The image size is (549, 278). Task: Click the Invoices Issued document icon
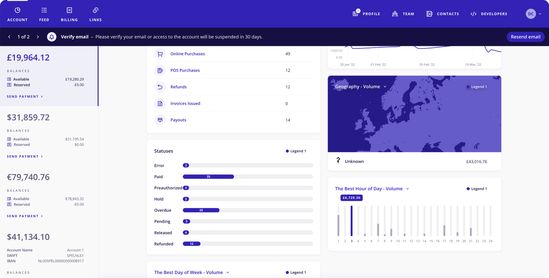coord(160,104)
